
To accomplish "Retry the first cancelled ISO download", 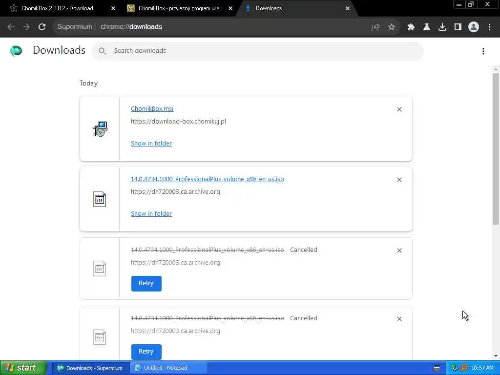I will tap(146, 284).
